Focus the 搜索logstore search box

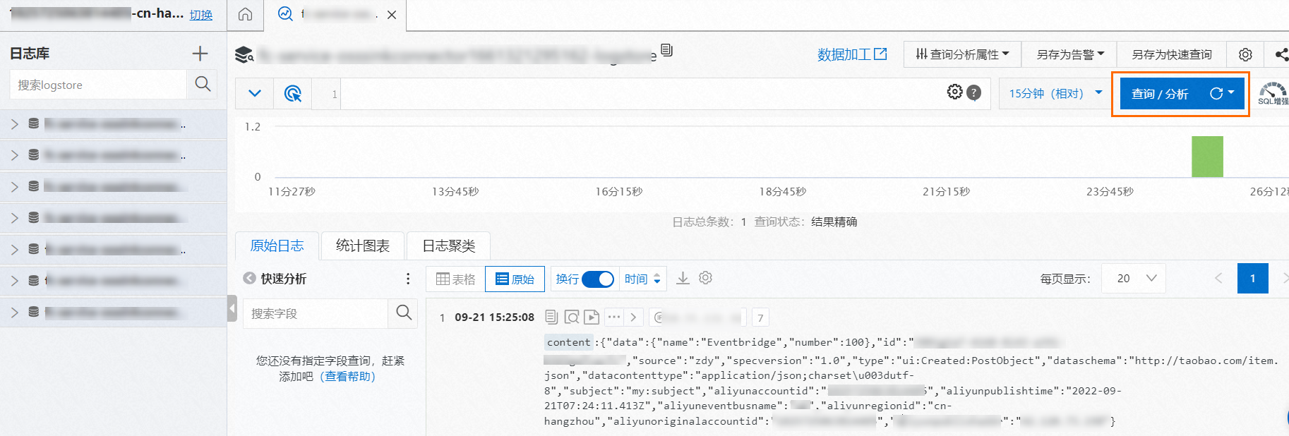pos(98,85)
